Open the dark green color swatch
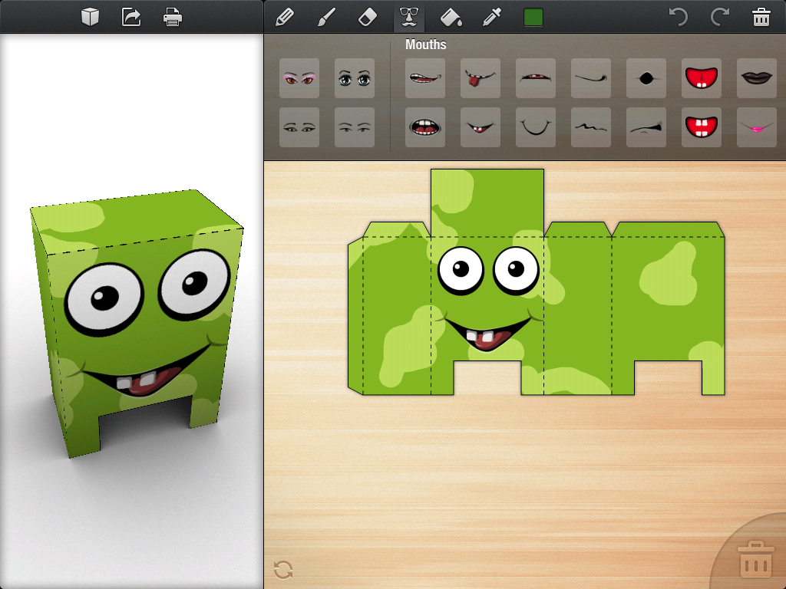The width and height of the screenshot is (786, 589). coord(533,17)
